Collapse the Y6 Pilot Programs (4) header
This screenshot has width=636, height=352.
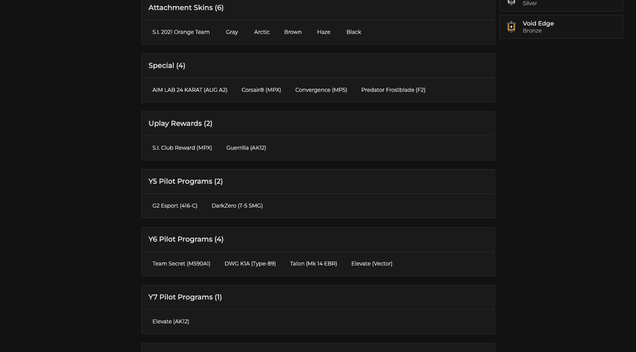[318, 239]
